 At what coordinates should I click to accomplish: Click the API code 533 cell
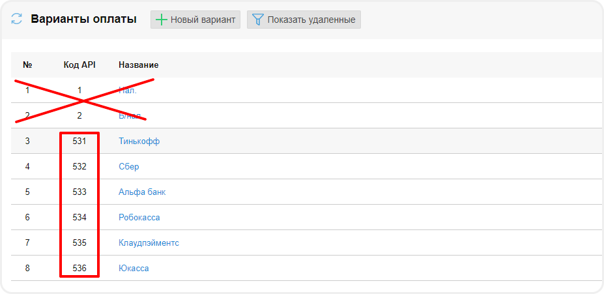point(79,192)
